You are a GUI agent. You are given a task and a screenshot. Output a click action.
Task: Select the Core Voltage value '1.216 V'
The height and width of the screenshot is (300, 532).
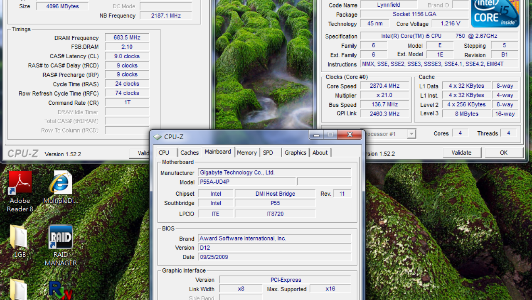click(x=451, y=24)
